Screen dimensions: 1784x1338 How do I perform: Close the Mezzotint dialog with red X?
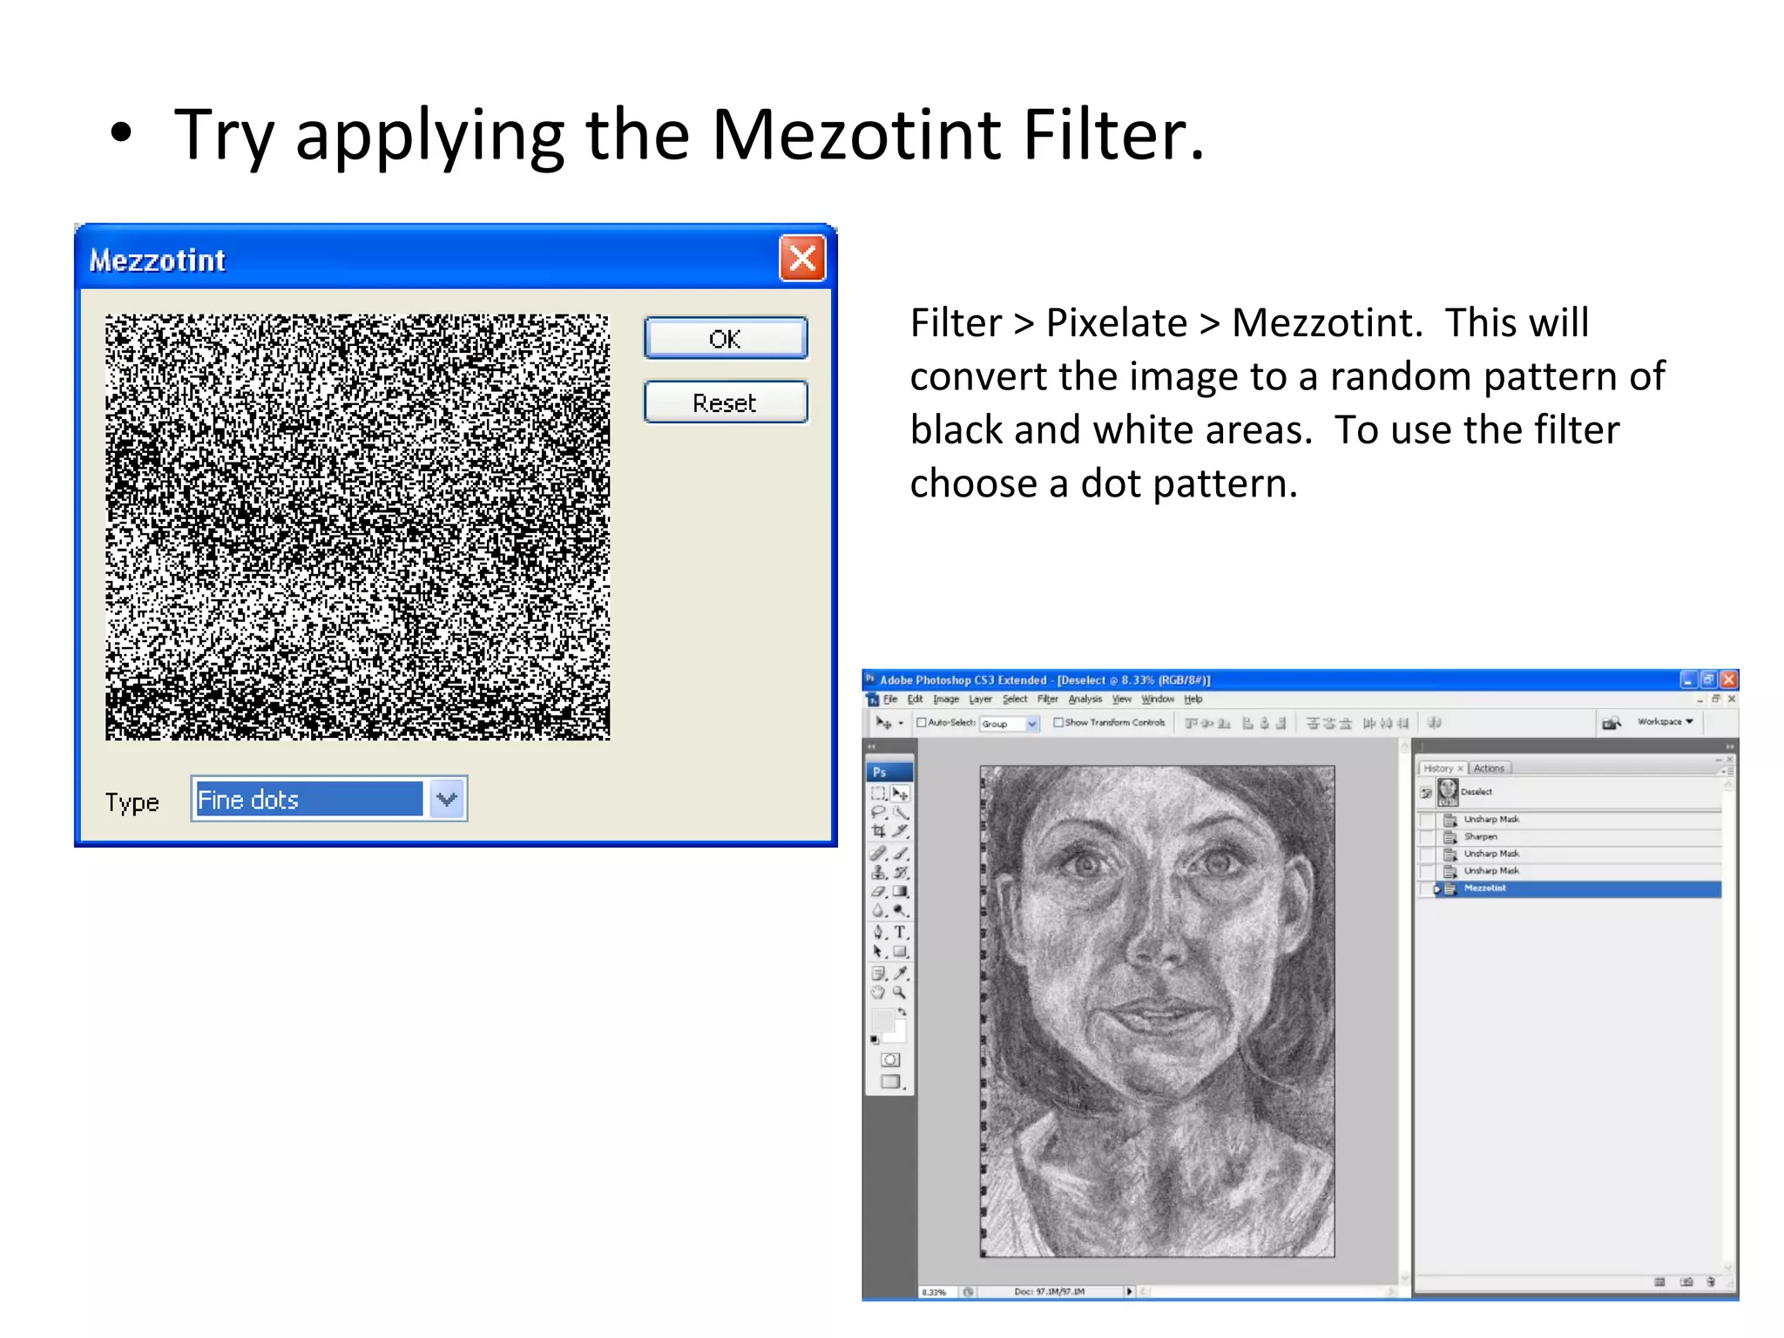(802, 259)
